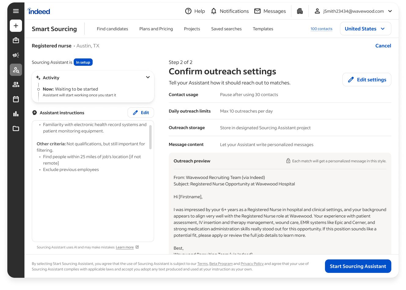Click the Edit settings button
Screen dimensions: 406x290
click(367, 80)
